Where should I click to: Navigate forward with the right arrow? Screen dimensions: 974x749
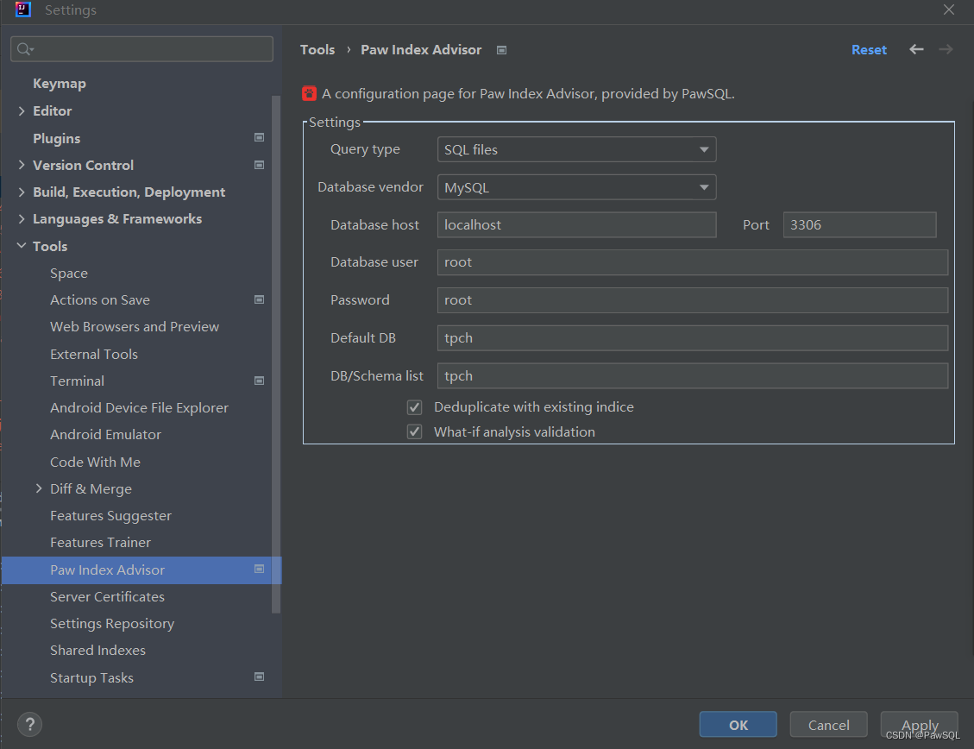946,50
